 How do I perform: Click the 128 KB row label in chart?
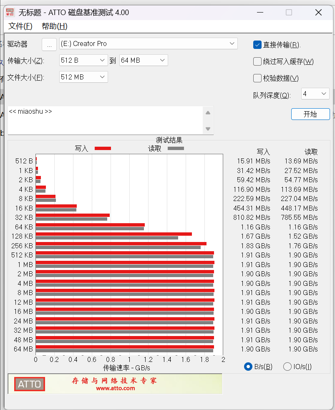click(x=22, y=237)
